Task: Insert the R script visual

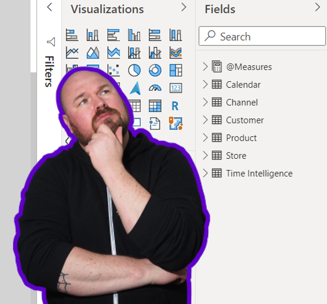Action: (x=175, y=106)
